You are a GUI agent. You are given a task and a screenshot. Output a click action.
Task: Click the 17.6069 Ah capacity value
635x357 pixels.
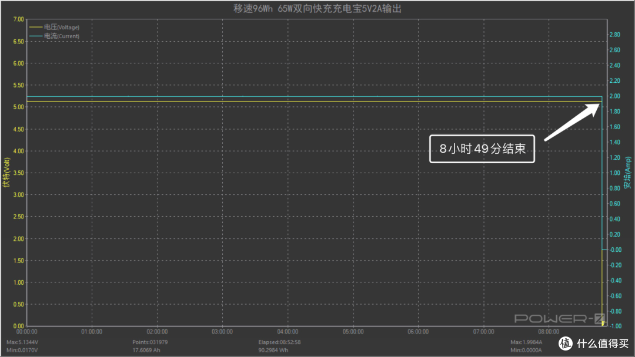tap(146, 350)
